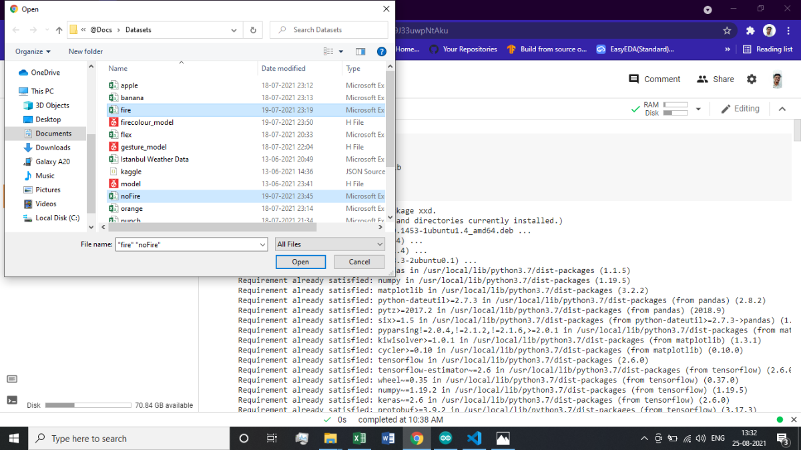Viewport: 801px width, 450px height.
Task: Expand the RAM and Disk resources dropdown
Action: pyautogui.click(x=698, y=108)
